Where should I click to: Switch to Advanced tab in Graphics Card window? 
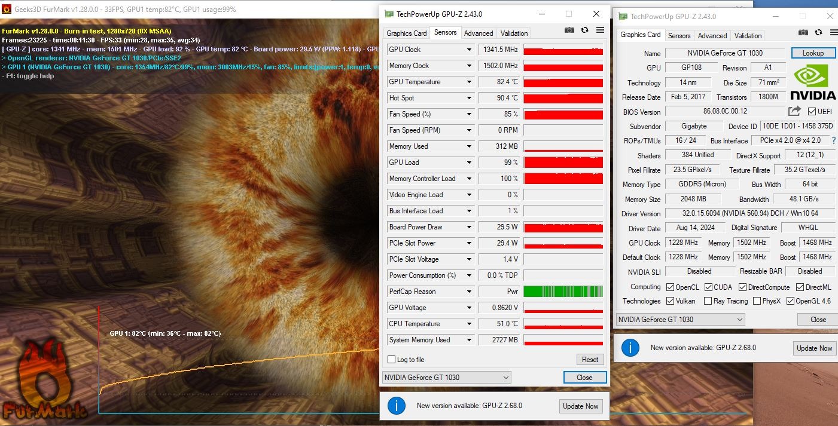click(712, 36)
